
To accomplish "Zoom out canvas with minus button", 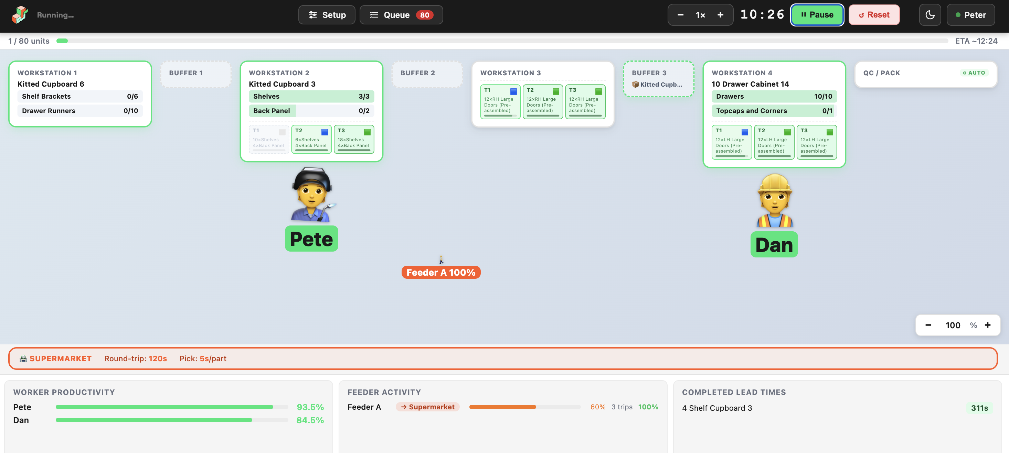I will pyautogui.click(x=928, y=325).
